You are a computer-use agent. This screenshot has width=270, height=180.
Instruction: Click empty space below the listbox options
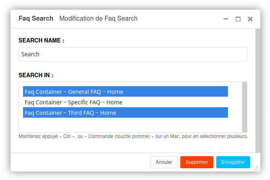click(125, 125)
